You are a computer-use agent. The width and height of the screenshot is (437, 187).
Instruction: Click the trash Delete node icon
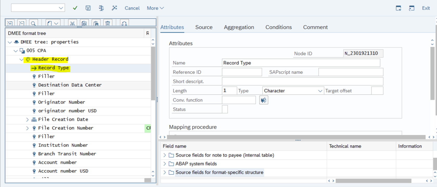pos(108,23)
